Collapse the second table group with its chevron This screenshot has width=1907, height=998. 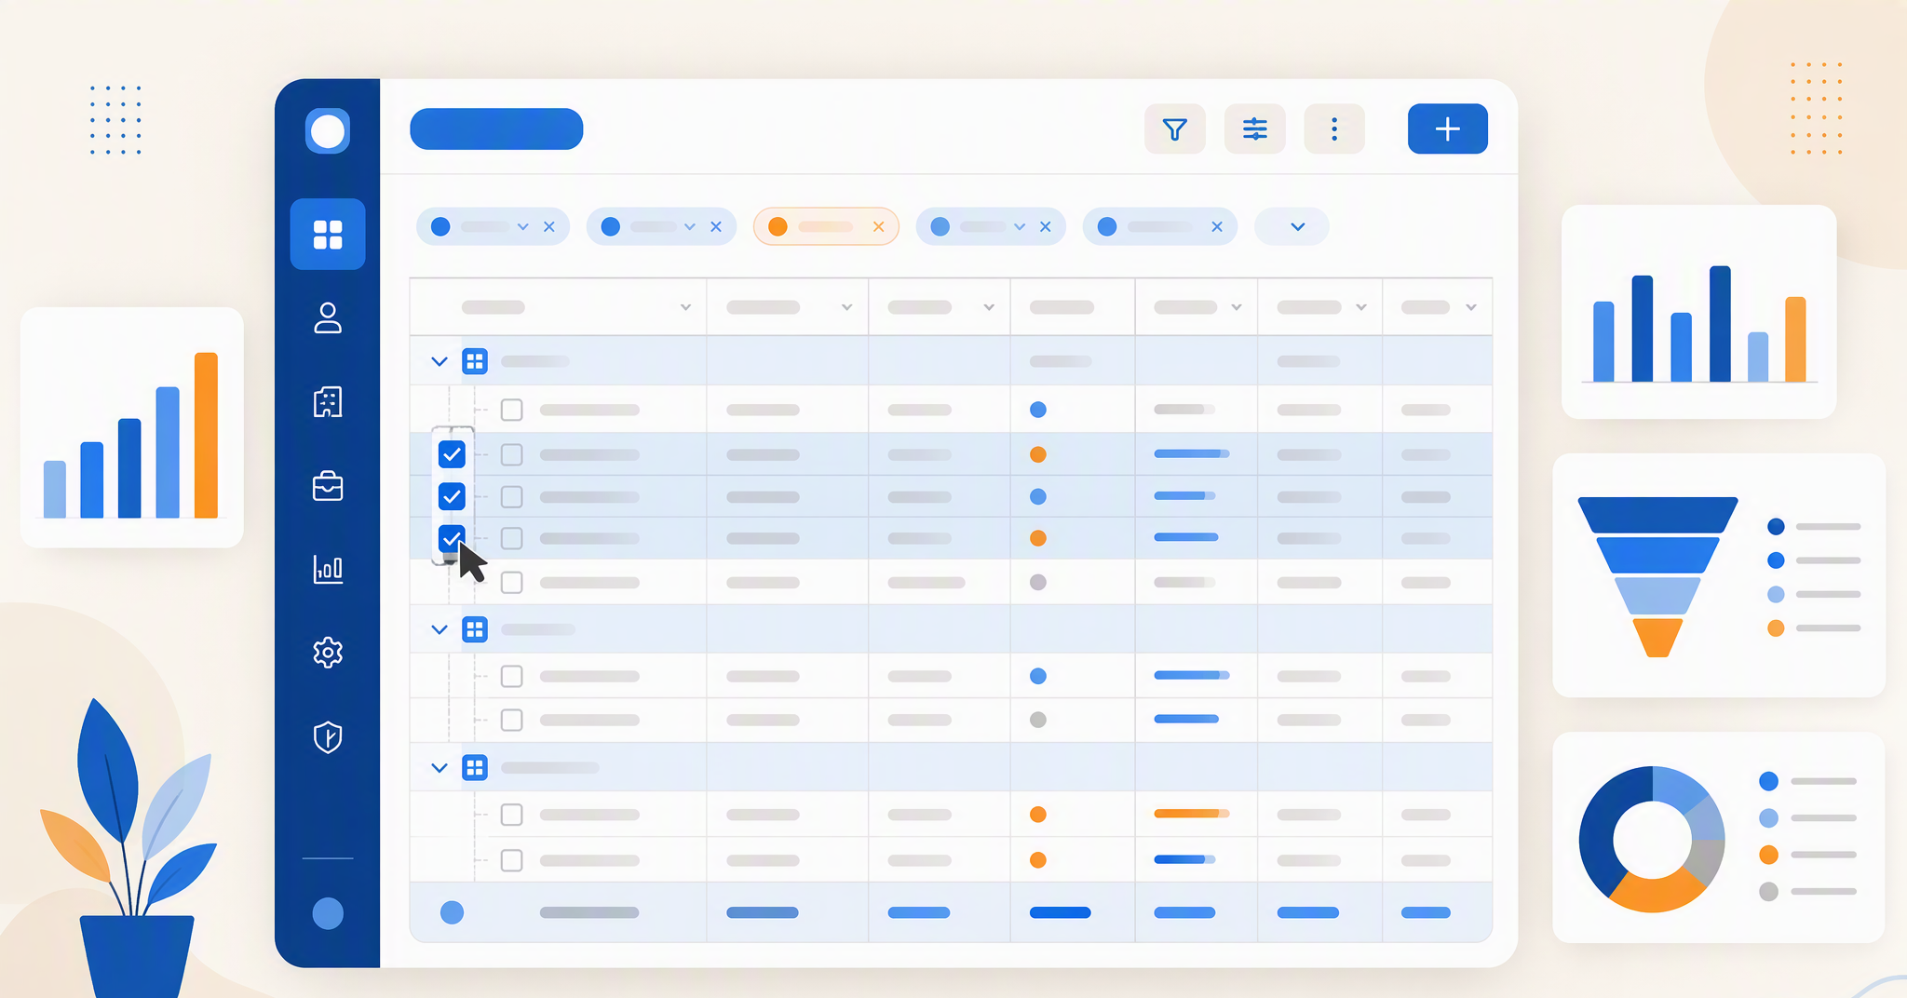click(440, 630)
